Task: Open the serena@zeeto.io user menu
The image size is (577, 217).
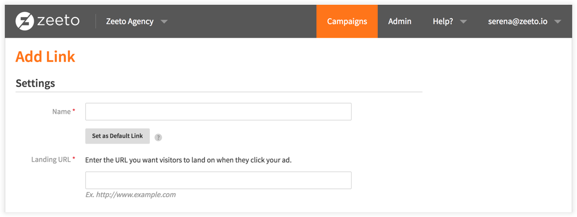Action: (518, 21)
